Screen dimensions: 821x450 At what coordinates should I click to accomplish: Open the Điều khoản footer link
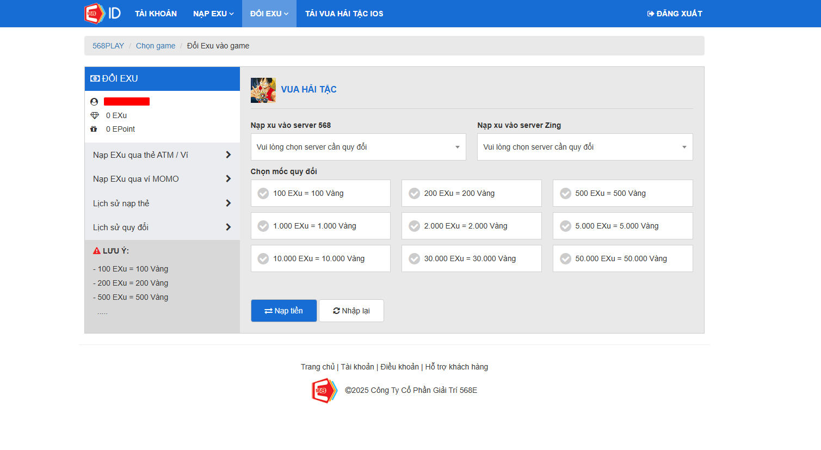pyautogui.click(x=400, y=367)
